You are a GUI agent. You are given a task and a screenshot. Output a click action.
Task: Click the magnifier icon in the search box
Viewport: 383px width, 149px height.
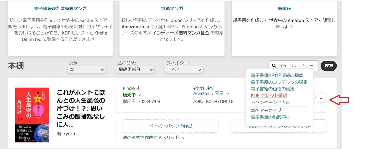coord(274,66)
